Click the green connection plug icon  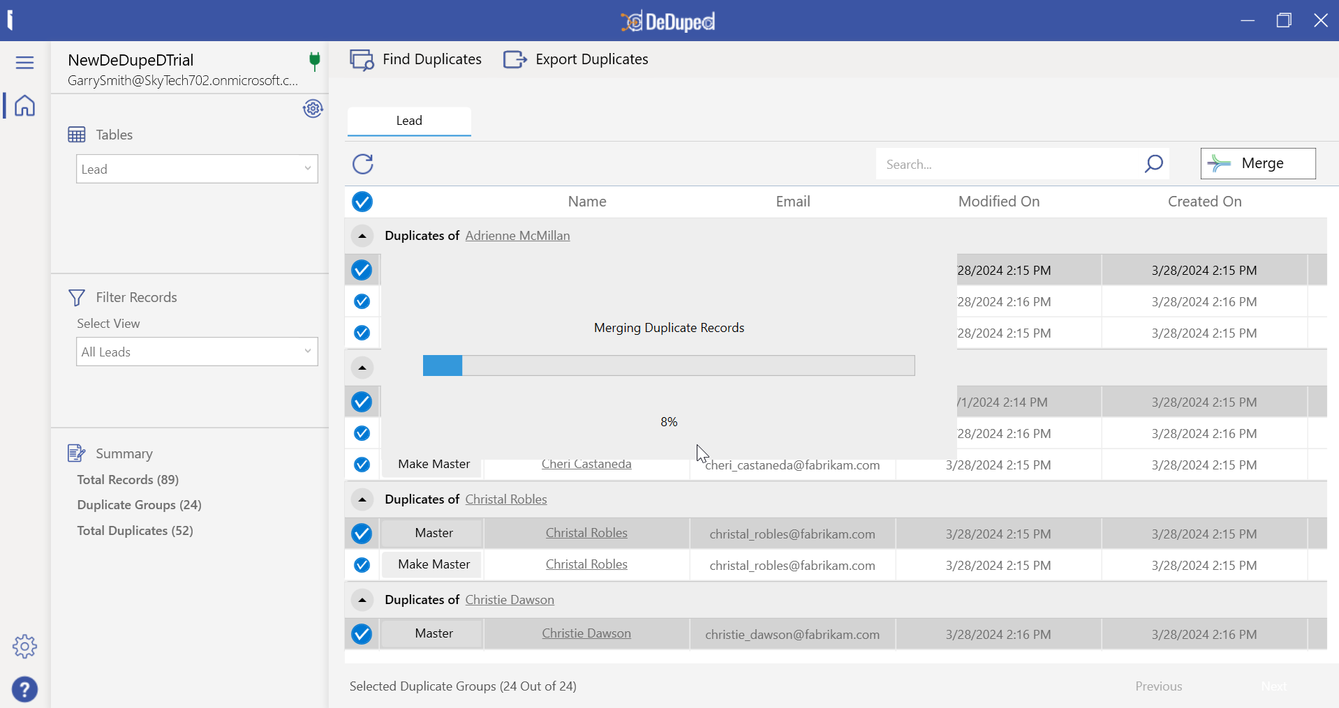point(315,61)
